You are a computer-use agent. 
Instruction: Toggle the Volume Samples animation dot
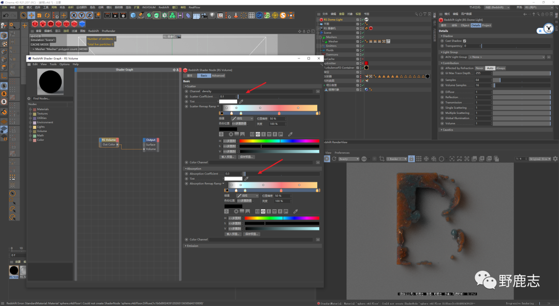(443, 85)
